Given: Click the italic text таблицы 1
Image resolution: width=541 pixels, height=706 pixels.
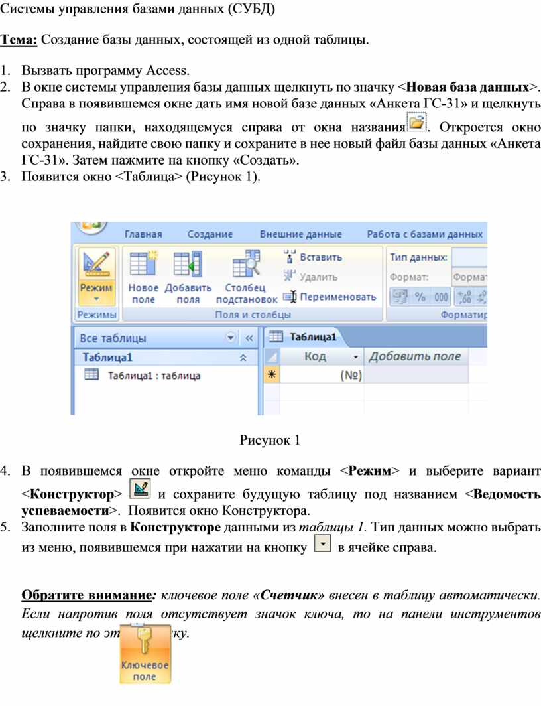Looking at the screenshot, I should pyautogui.click(x=333, y=527).
